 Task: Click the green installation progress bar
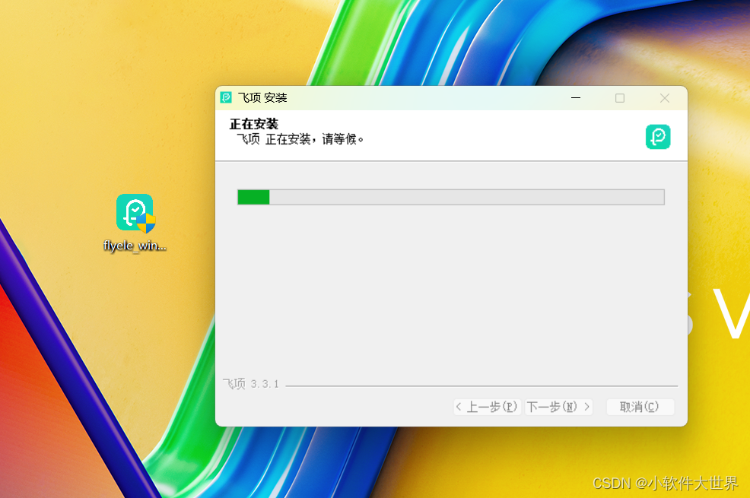point(450,197)
